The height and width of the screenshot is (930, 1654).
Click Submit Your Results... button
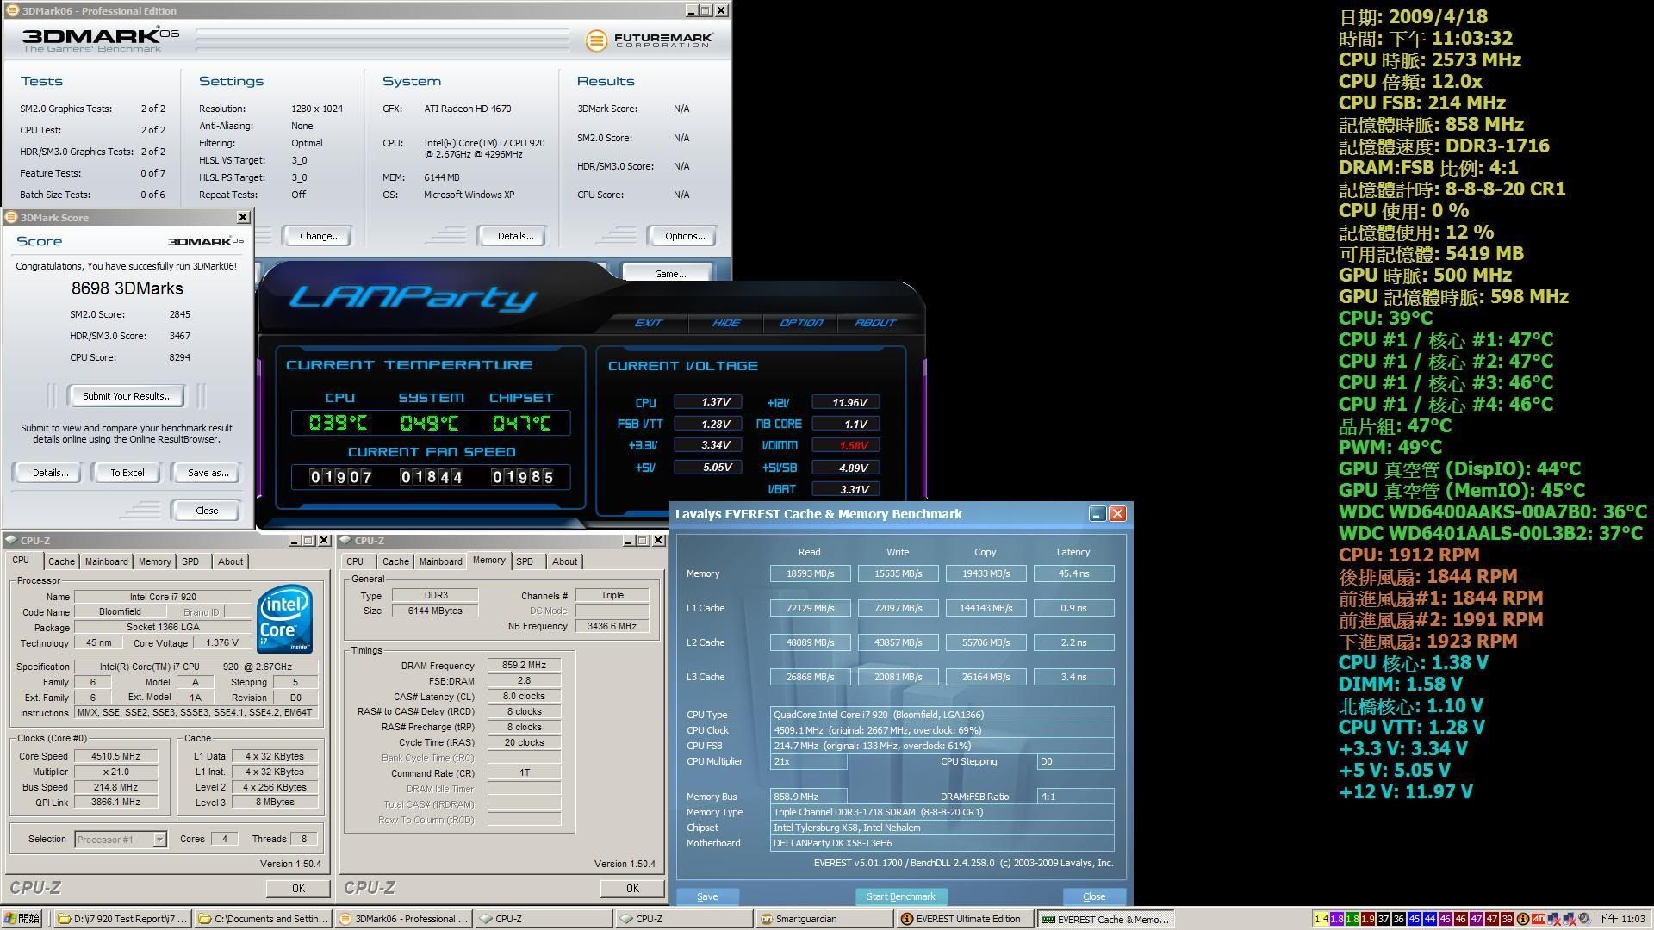(x=127, y=396)
